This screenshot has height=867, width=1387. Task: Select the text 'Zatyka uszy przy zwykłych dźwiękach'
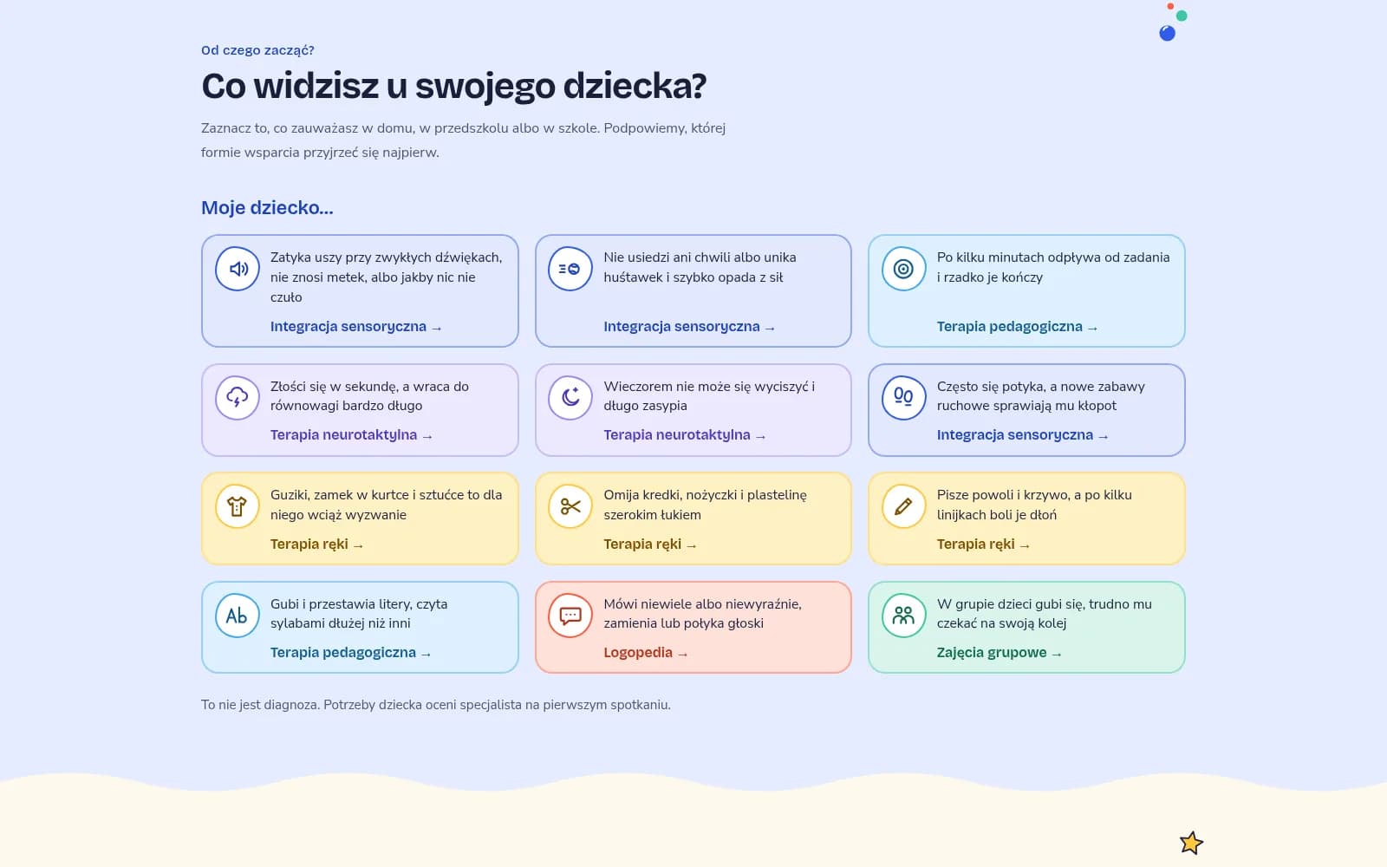point(386,257)
